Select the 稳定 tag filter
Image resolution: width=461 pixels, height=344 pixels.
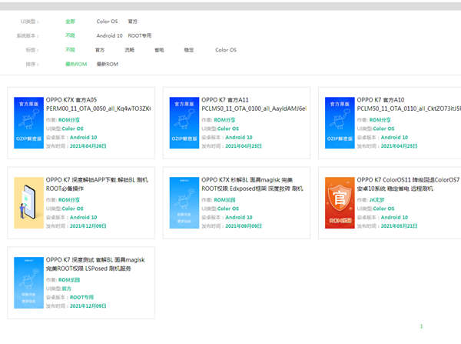tap(189, 49)
